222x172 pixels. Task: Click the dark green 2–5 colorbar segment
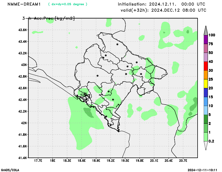[206, 119]
